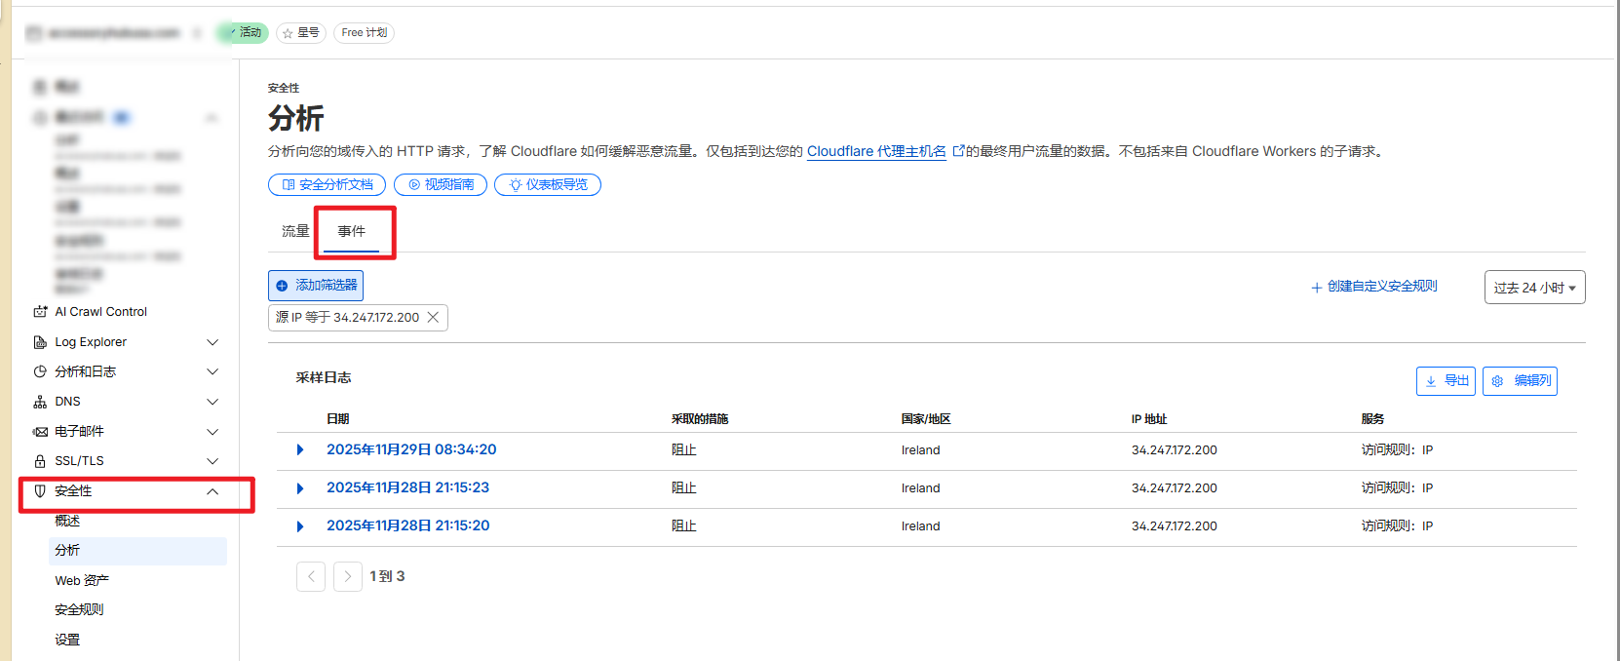Open log entry 2025年11月28日 21:15:20

407,525
